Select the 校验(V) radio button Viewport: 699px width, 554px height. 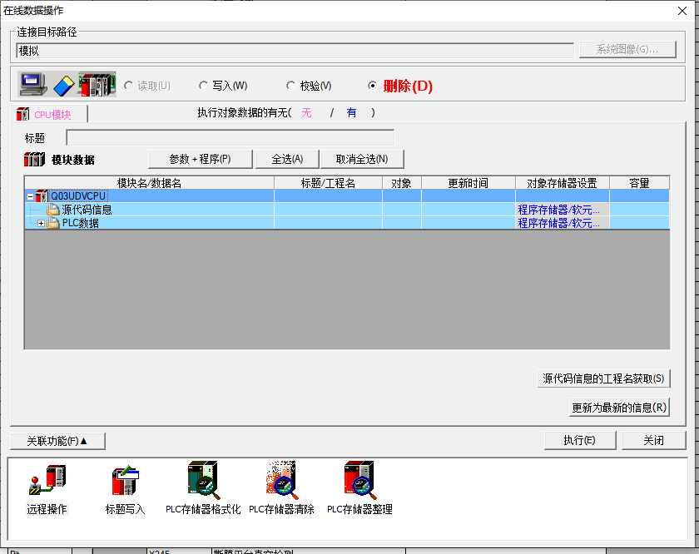click(x=290, y=86)
